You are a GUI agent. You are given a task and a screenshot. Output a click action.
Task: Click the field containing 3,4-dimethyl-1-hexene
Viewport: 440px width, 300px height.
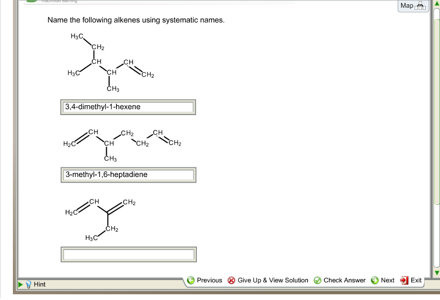[x=128, y=107]
